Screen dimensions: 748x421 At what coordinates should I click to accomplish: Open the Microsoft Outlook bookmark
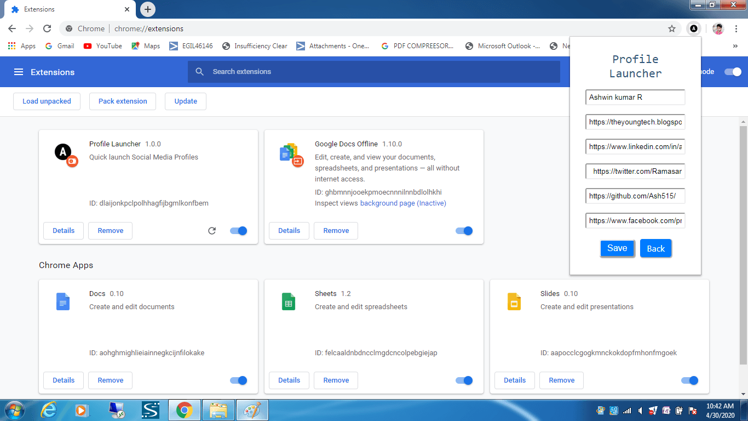tap(502, 46)
